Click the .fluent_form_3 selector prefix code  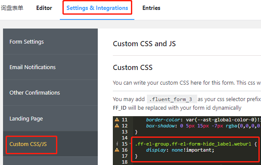172,99
